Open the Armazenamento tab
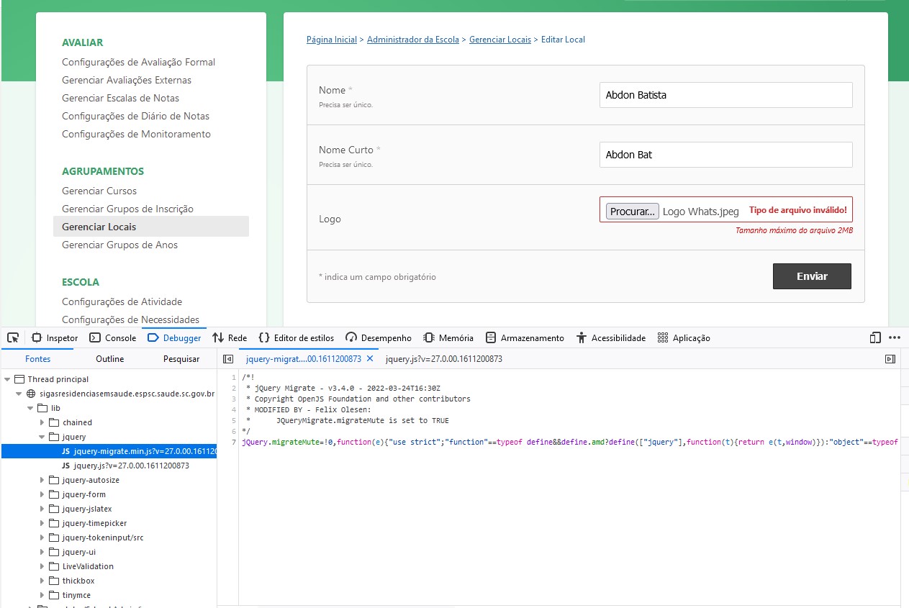 point(525,337)
